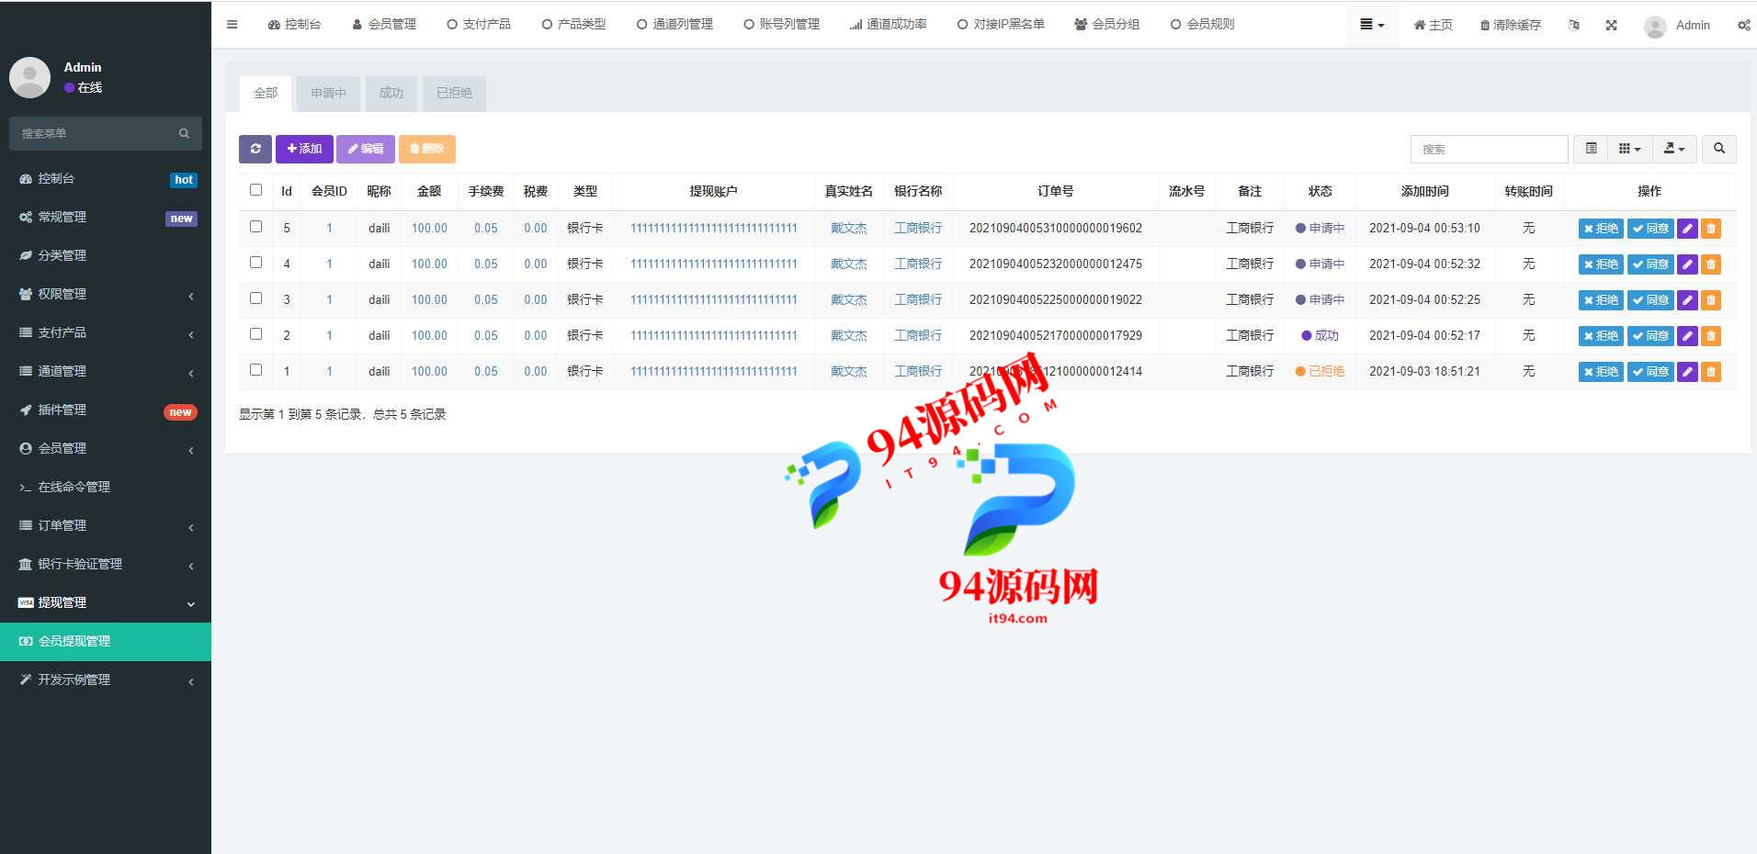
Task: Open the language switch icon in header
Action: 1574,26
